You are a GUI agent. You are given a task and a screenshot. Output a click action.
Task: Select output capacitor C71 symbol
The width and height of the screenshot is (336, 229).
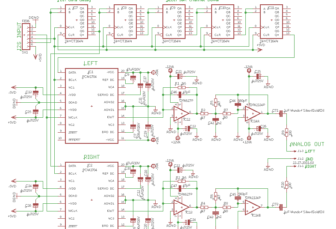click(x=281, y=114)
